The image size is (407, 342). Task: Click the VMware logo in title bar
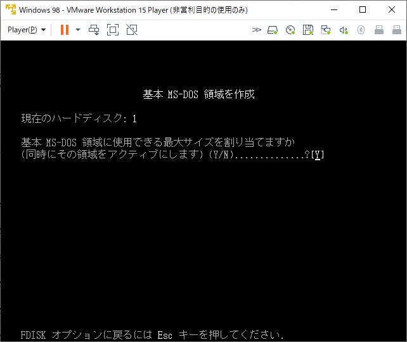pyautogui.click(x=11, y=9)
